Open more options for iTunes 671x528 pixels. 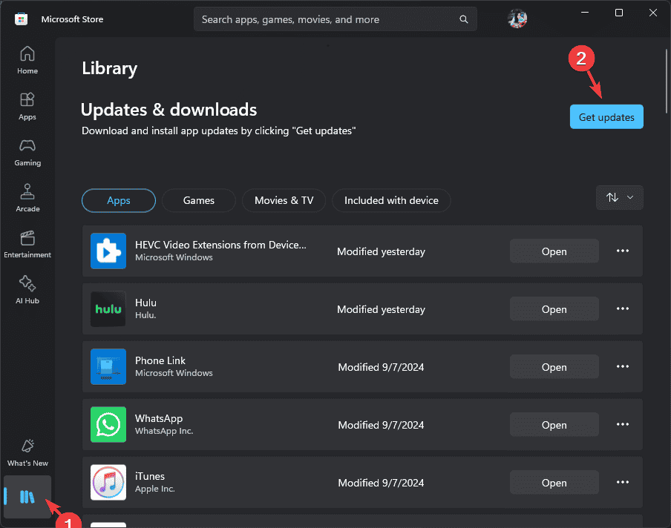click(623, 482)
